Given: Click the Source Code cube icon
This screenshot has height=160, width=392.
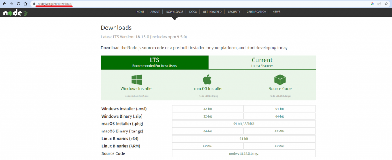Looking at the screenshot, I should click(280, 79).
